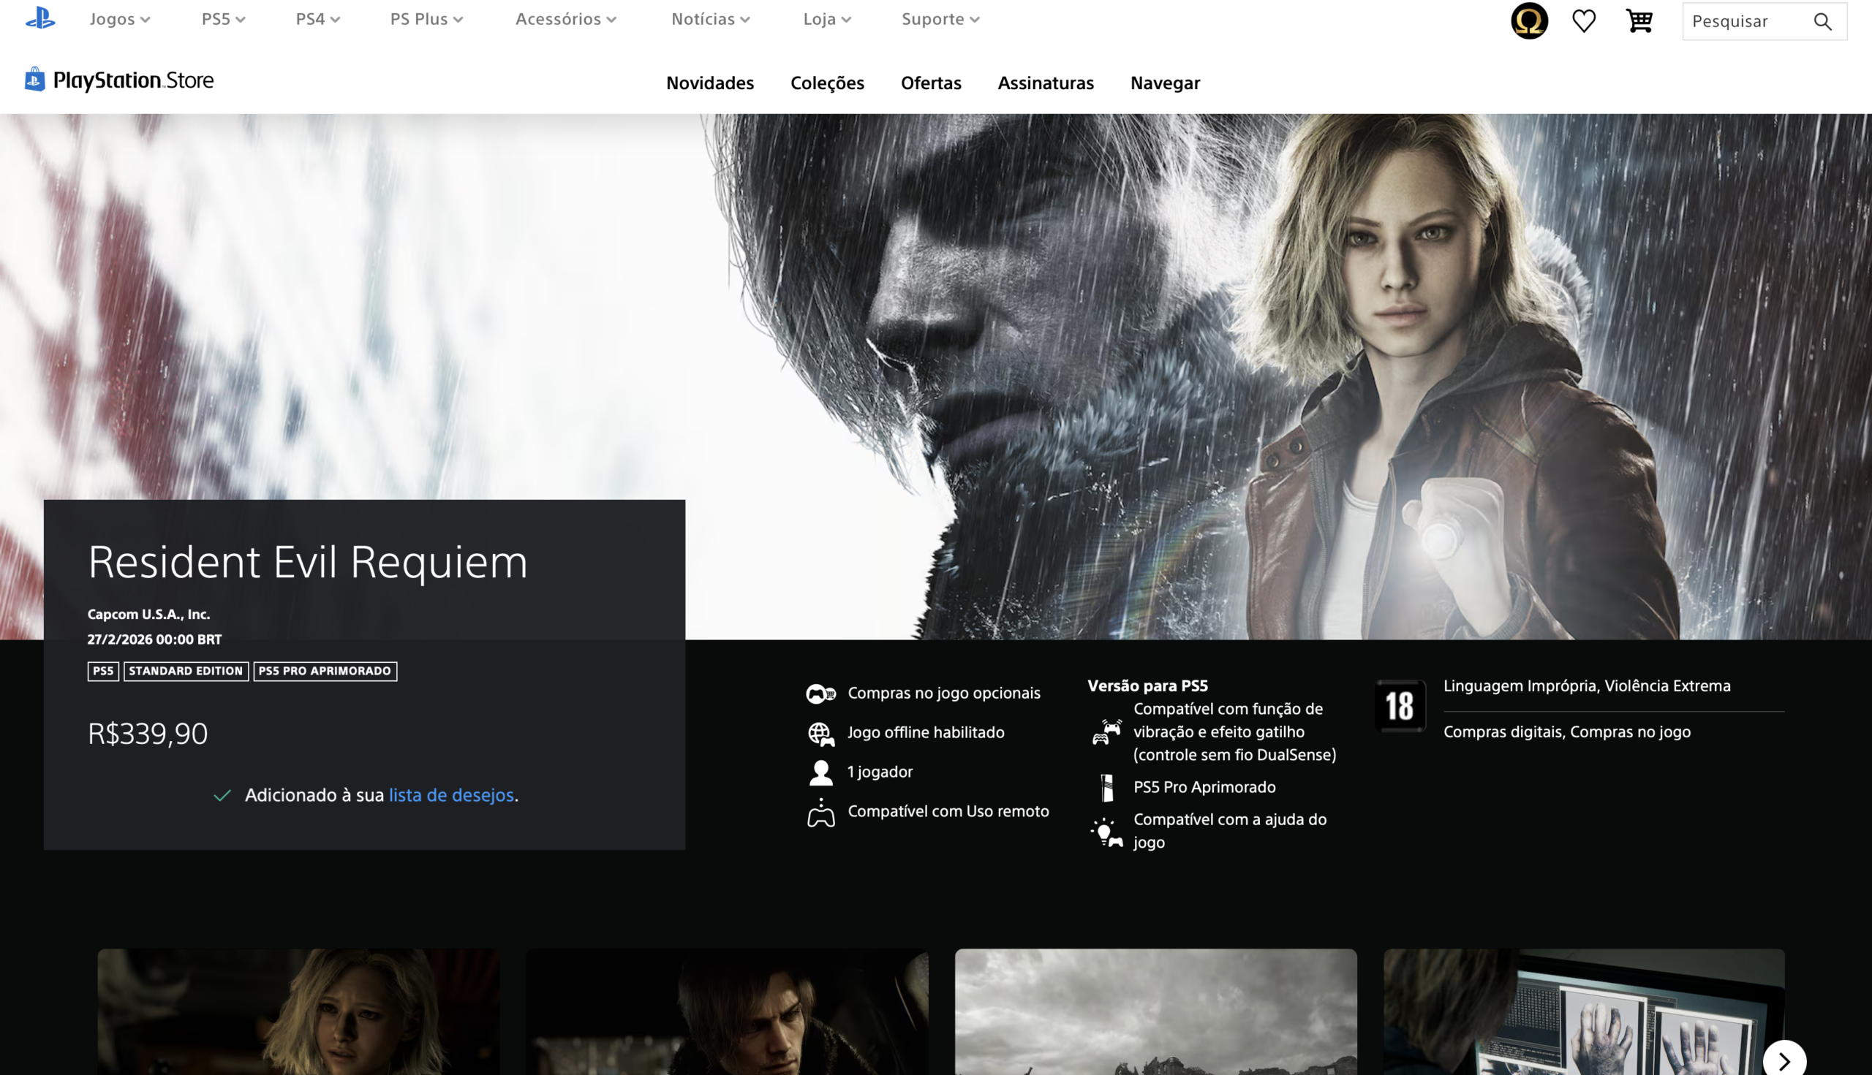
Task: Expand the Notícias dropdown menu
Action: coord(711,19)
